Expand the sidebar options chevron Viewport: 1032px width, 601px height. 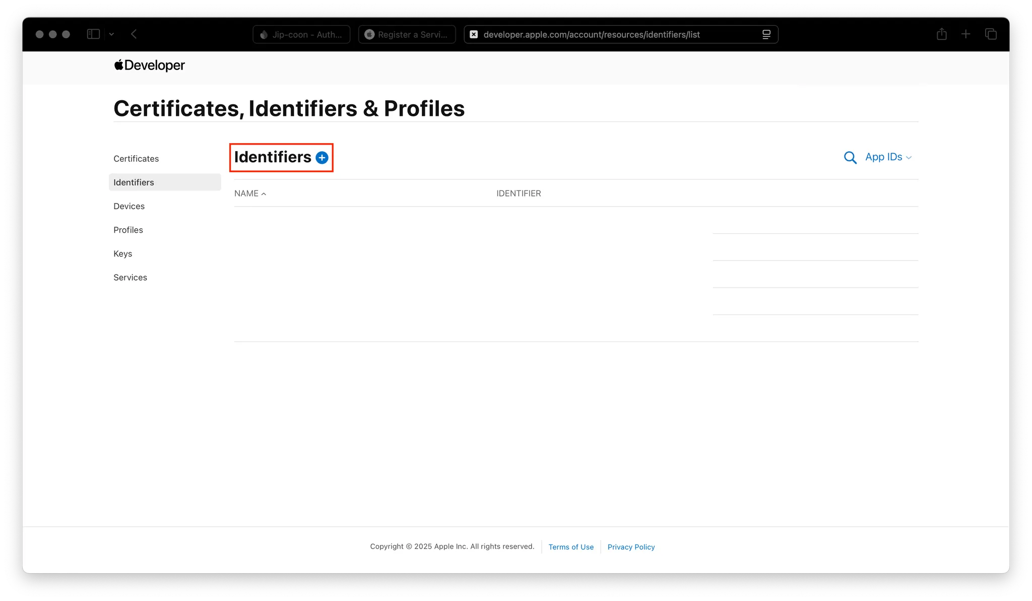tap(111, 34)
